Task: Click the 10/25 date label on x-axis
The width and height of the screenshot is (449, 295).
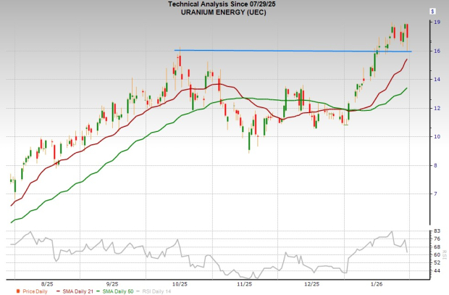Action: point(180,284)
